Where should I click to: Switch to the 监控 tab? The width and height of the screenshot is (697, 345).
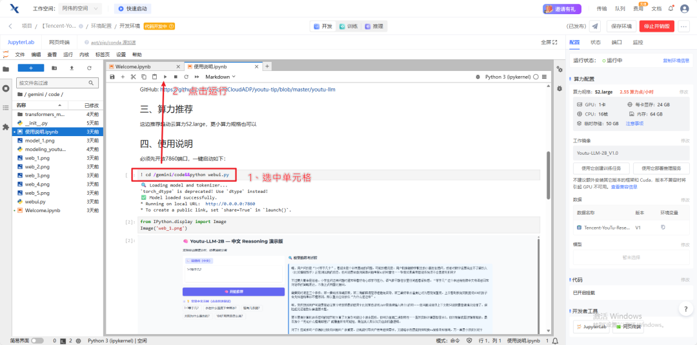pyautogui.click(x=638, y=42)
